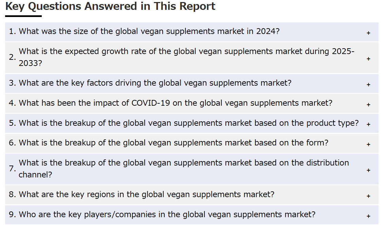Click plus icon for product type breakup question

point(368,124)
